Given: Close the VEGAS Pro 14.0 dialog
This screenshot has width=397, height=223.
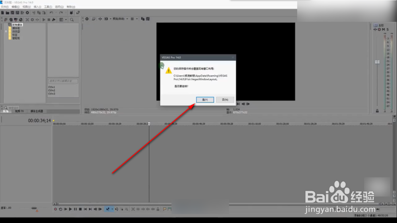Looking at the screenshot, I should click(x=233, y=58).
